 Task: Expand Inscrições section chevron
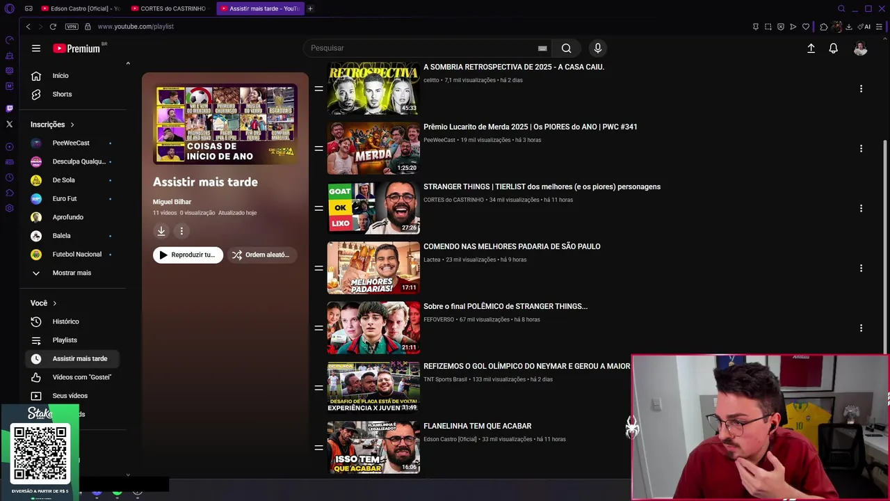[72, 125]
